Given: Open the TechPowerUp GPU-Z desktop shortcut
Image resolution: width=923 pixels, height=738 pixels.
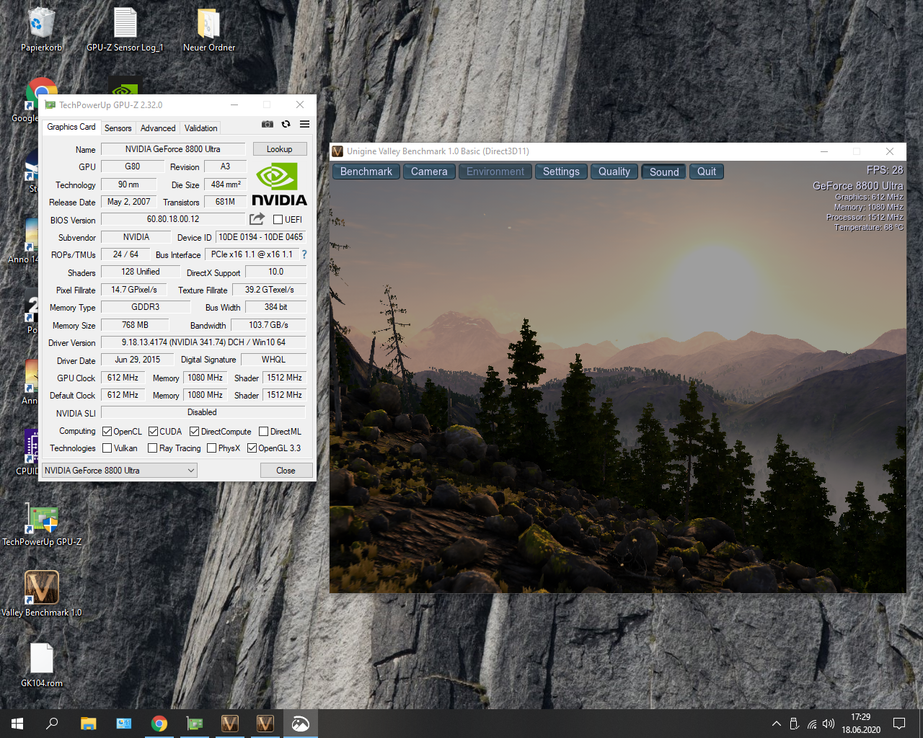Looking at the screenshot, I should pyautogui.click(x=42, y=525).
